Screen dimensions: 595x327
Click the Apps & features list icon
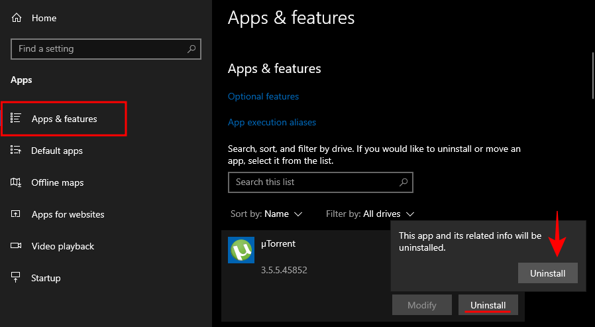pyautogui.click(x=17, y=119)
